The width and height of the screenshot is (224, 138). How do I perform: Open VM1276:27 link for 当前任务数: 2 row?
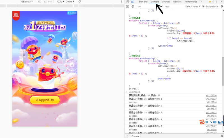click(x=211, y=106)
